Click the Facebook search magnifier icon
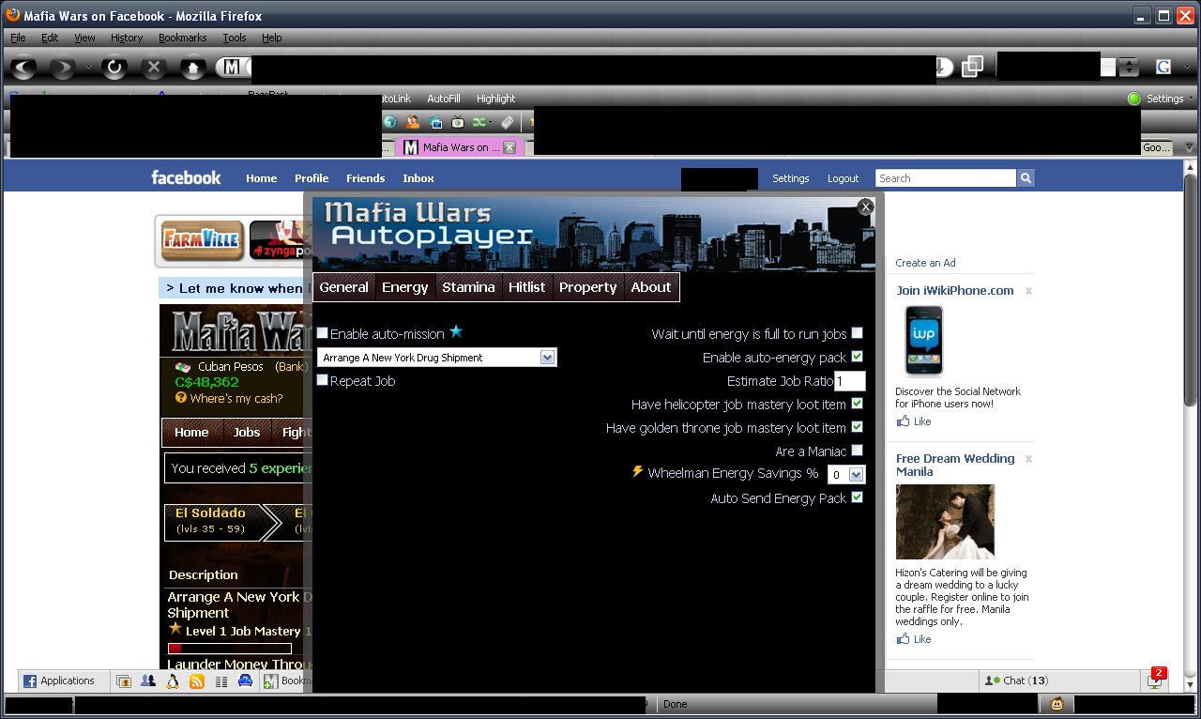Image resolution: width=1201 pixels, height=719 pixels. (x=1026, y=178)
